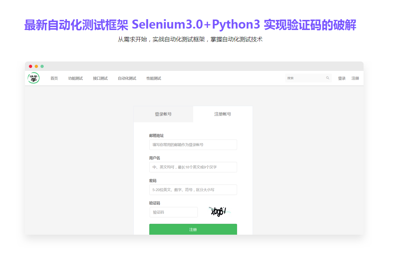
Task: Click the 密码 password input field
Action: click(x=193, y=189)
